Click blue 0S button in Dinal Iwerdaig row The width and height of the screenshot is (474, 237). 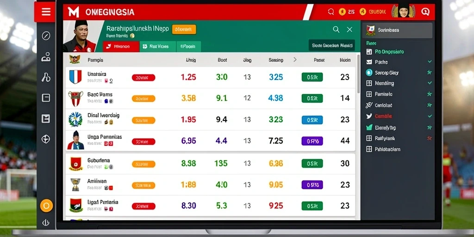pos(312,120)
